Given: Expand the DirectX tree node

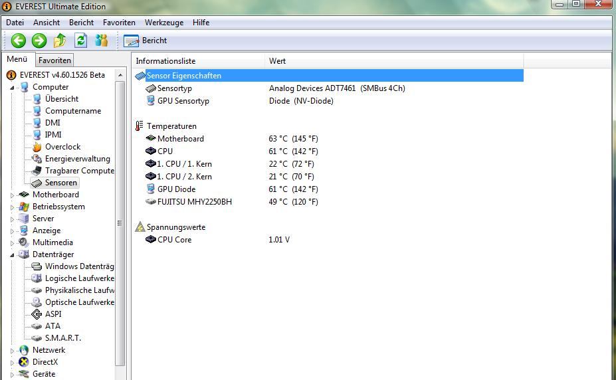Looking at the screenshot, I should coord(12,362).
